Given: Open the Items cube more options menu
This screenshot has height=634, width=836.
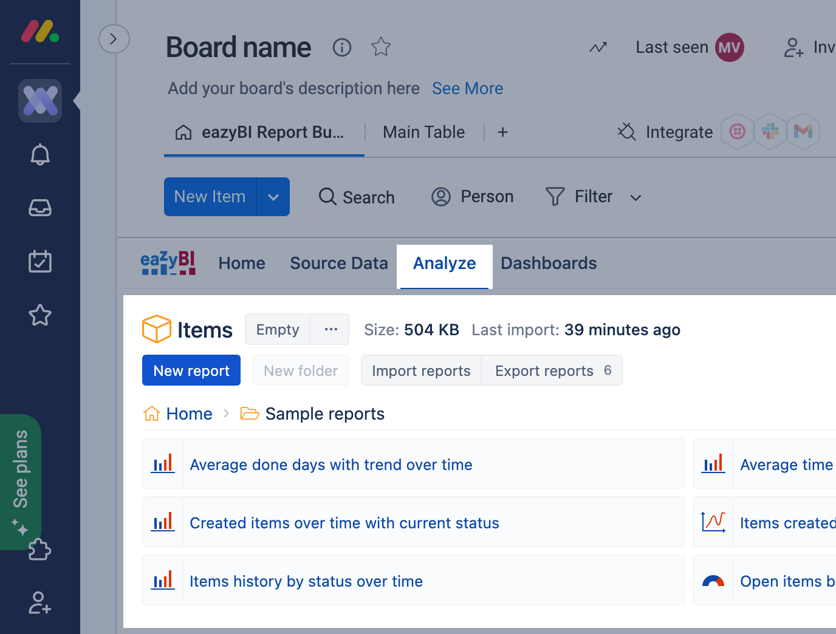Looking at the screenshot, I should click(x=331, y=329).
